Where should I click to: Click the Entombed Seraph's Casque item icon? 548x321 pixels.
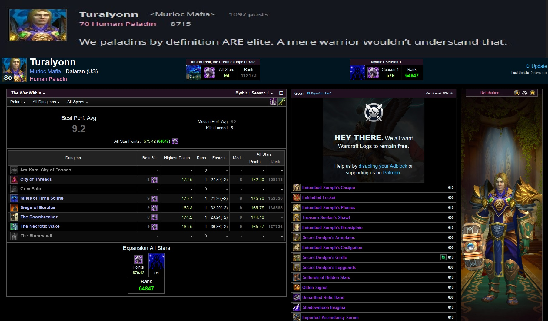[x=297, y=187]
